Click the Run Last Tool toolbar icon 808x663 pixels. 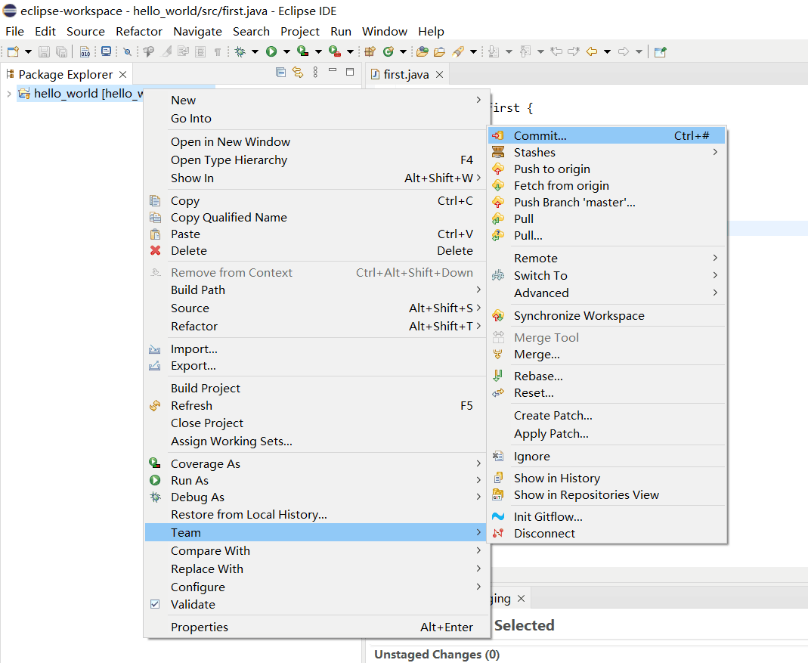(x=334, y=51)
